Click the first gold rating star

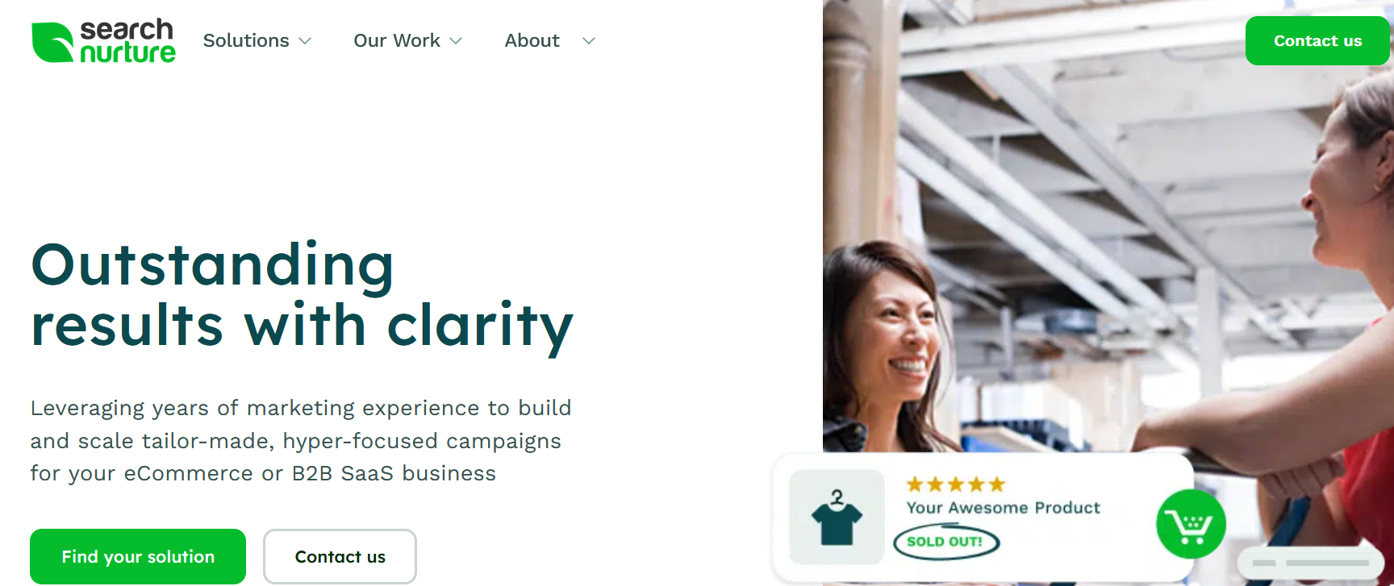point(915,484)
